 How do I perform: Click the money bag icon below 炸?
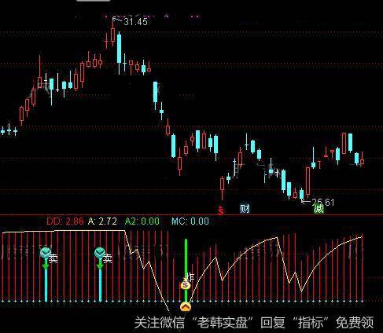(186, 285)
